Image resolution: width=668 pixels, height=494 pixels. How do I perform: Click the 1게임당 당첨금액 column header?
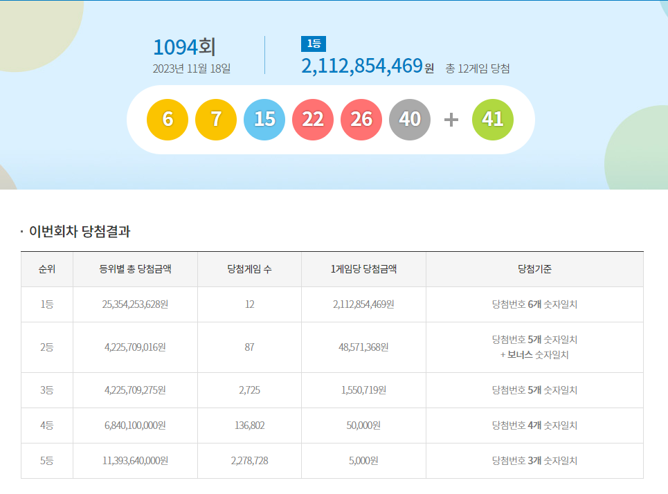363,269
